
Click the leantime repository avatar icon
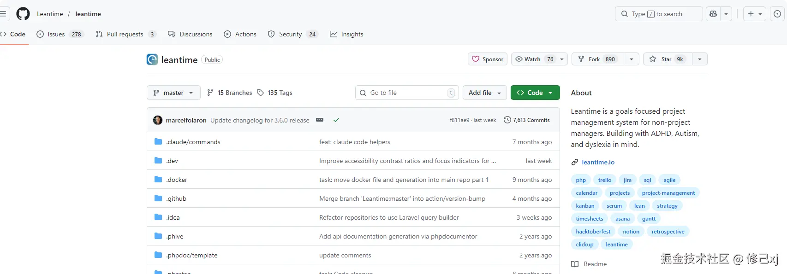point(152,59)
